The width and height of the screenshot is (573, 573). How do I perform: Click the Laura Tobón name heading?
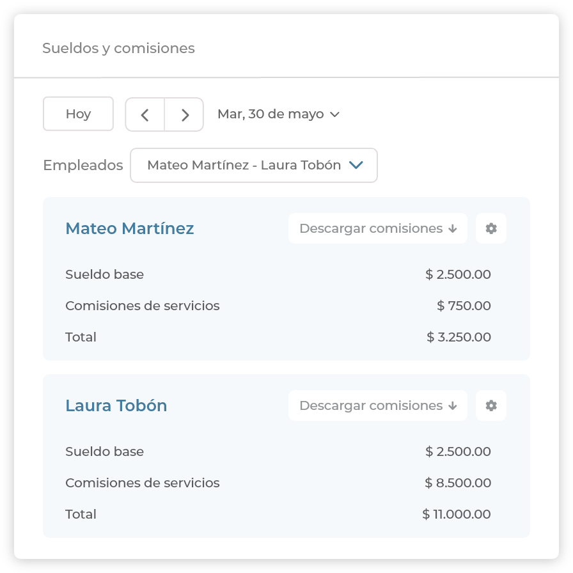116,405
